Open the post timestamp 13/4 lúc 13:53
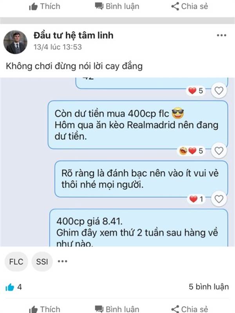Image resolution: width=235 pixels, height=313 pixels. 58,47
